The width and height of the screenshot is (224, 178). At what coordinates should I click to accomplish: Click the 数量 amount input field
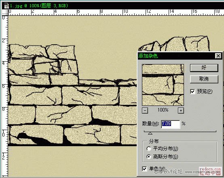pyautogui.click(x=171, y=124)
